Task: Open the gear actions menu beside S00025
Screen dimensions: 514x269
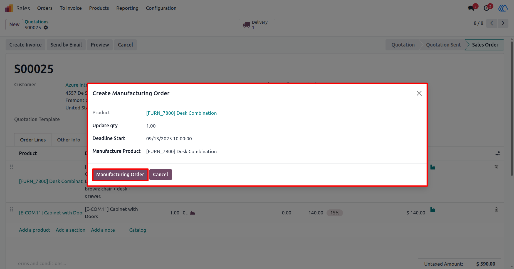Action: [x=46, y=28]
